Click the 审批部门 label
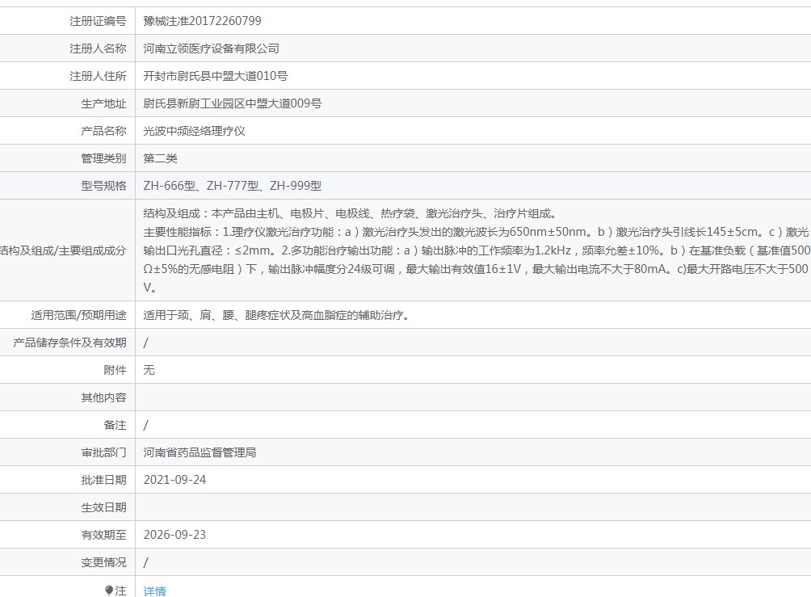 pyautogui.click(x=103, y=452)
